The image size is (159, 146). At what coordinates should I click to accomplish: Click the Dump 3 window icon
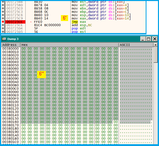point(4,39)
